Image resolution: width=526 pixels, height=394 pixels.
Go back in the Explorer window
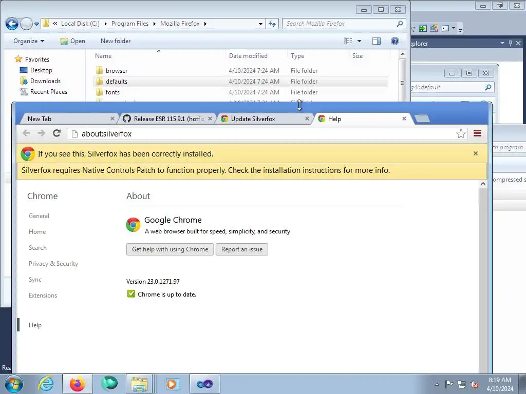click(x=12, y=24)
